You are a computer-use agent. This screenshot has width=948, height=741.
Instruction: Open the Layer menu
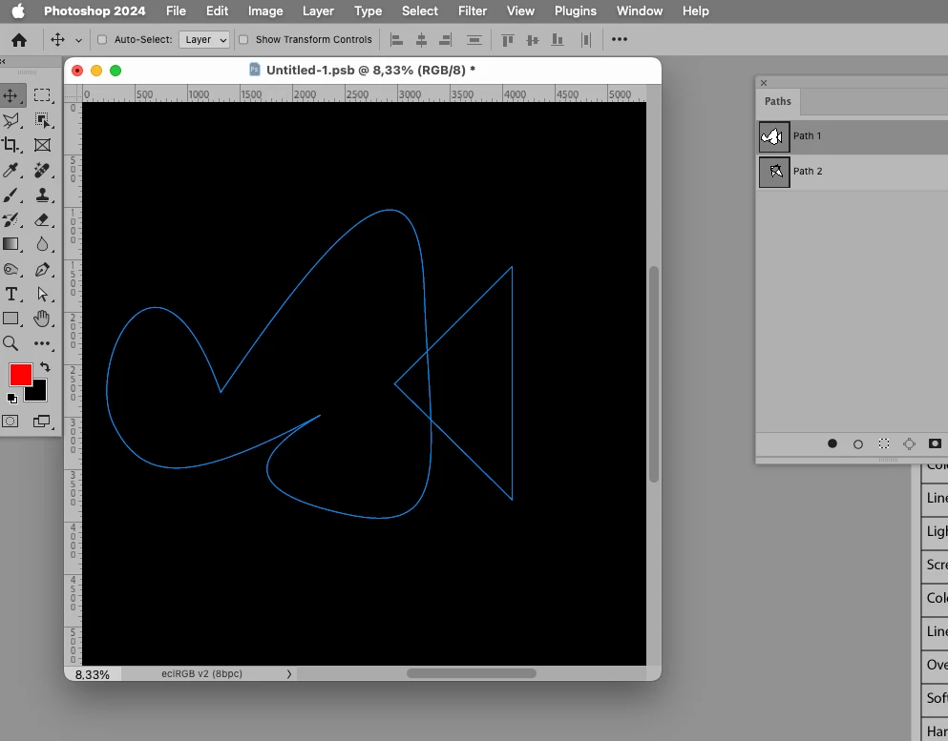click(x=318, y=10)
